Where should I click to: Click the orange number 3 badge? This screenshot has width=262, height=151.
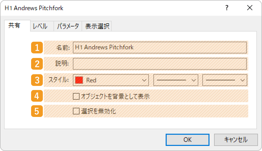[37, 80]
